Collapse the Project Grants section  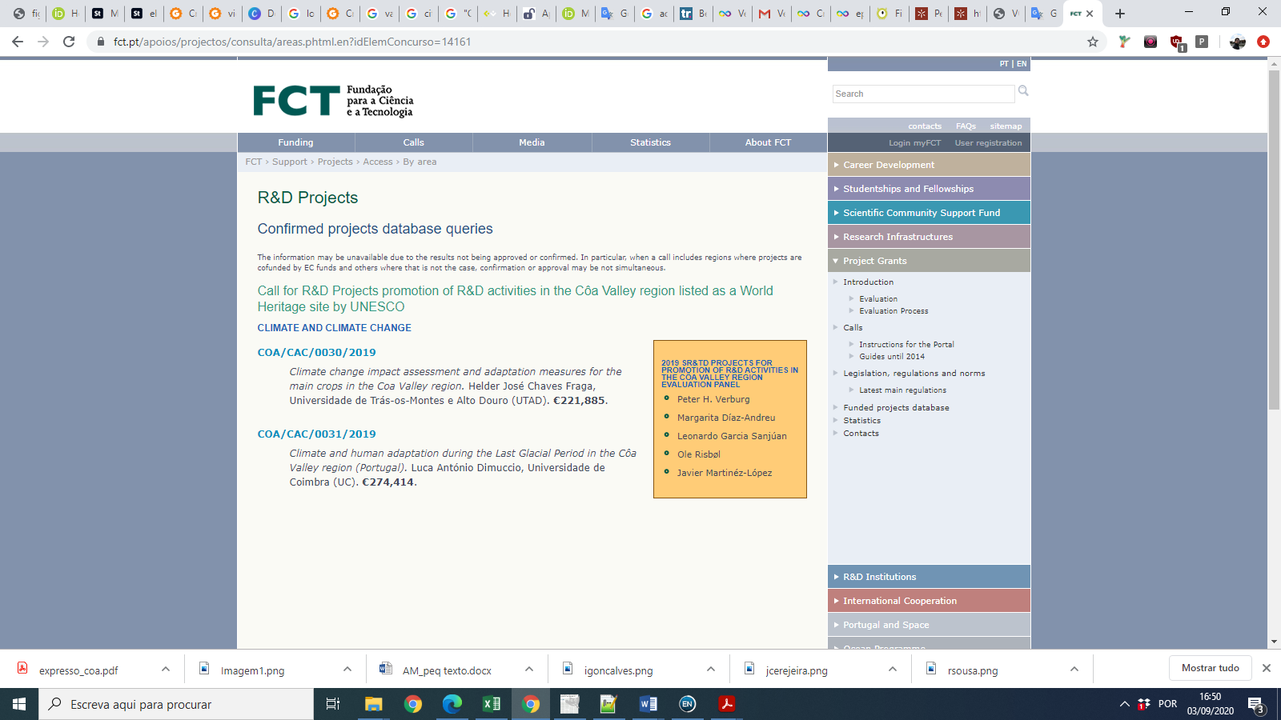click(x=874, y=261)
